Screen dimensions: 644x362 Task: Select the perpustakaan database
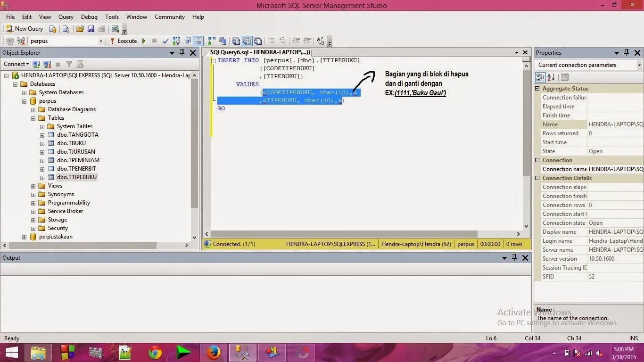click(x=56, y=237)
